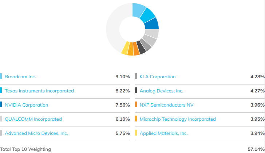This screenshot has height=153, width=265.
Task: Click the Texas Instruments cyan legend swatch
Action: 1,90
